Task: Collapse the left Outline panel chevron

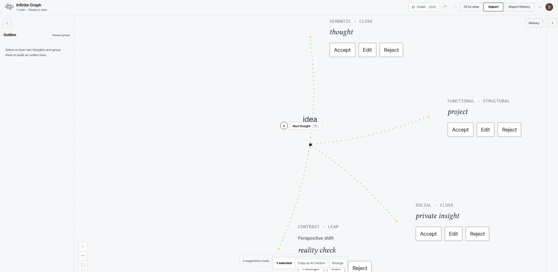Action: (x=7, y=23)
